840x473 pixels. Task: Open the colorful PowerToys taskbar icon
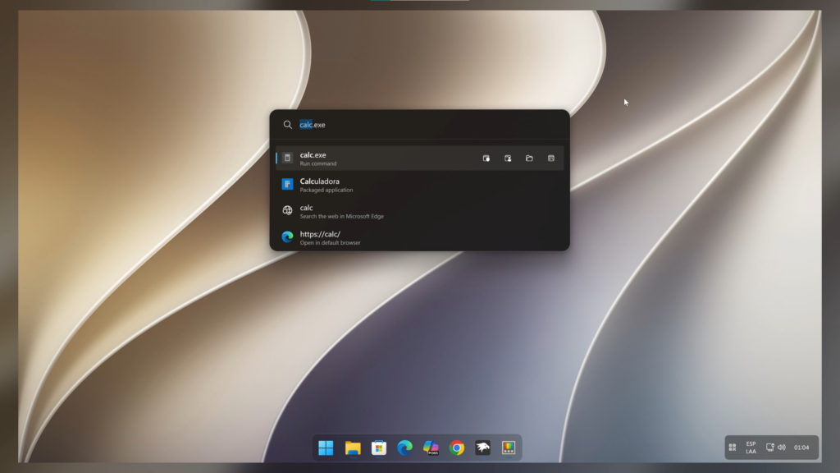[x=509, y=448]
